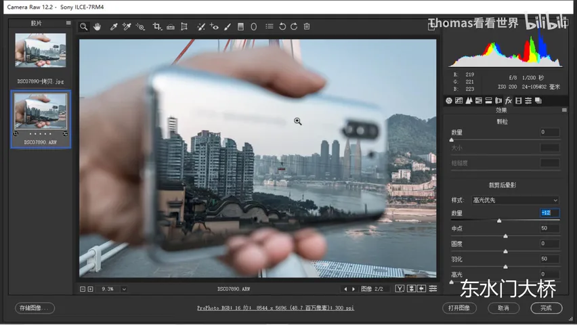Open the Camera Raw preferences list icon
The height and width of the screenshot is (325, 577).
pos(270,26)
